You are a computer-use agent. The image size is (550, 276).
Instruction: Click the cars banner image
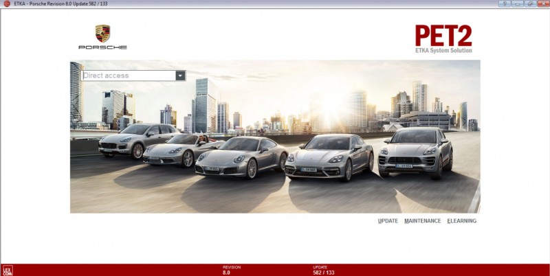click(275, 137)
